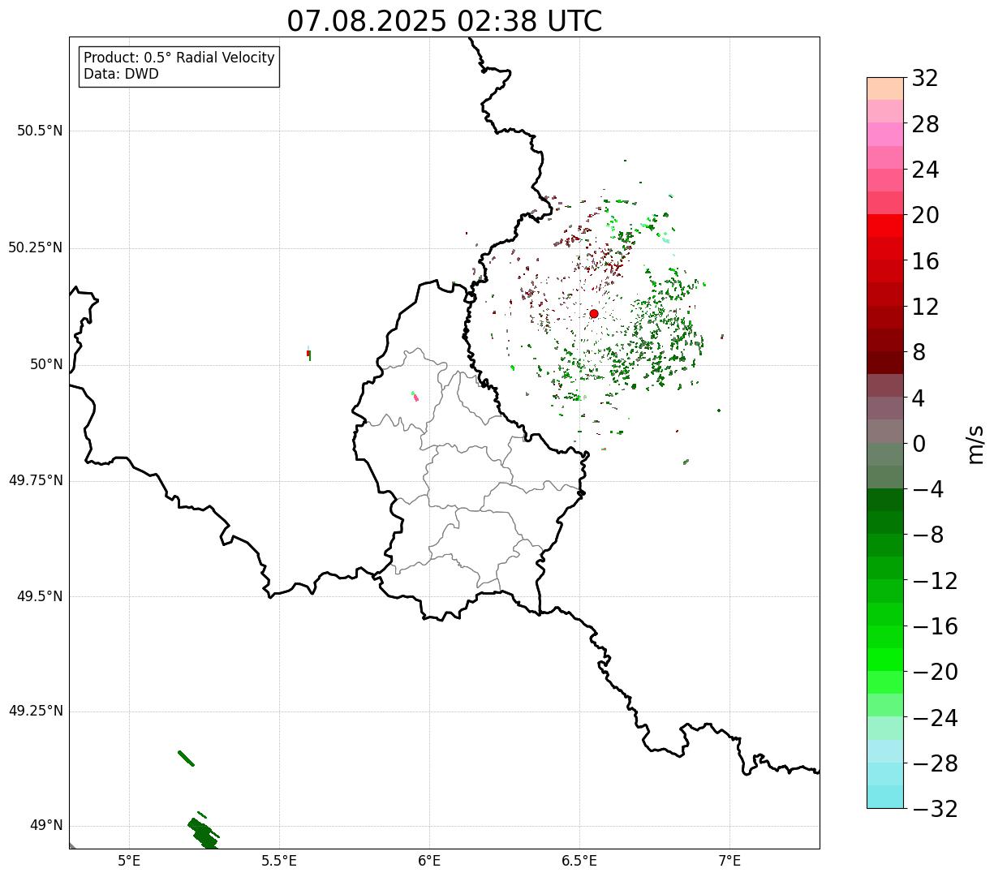Click the colorbar value −32

point(935,809)
